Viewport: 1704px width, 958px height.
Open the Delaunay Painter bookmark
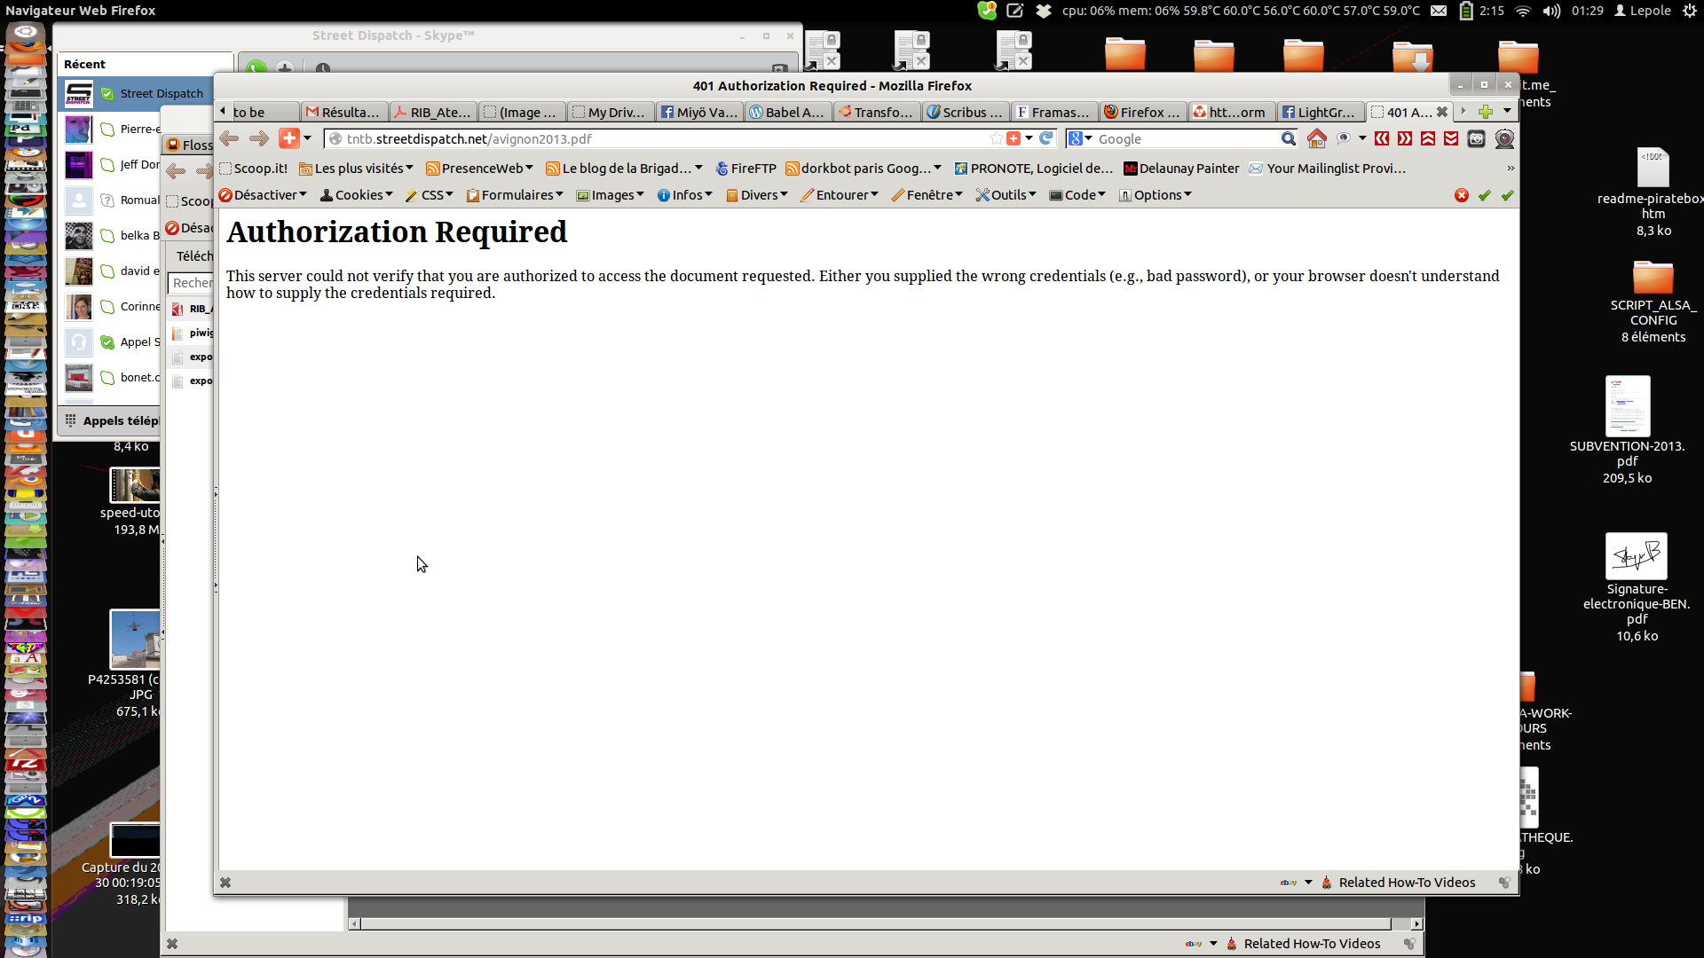tap(1181, 169)
